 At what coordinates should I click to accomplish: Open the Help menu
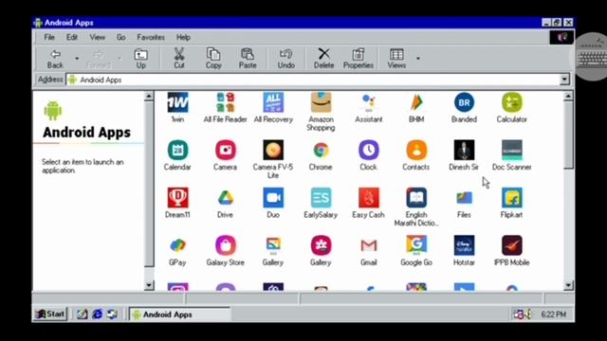(x=183, y=38)
